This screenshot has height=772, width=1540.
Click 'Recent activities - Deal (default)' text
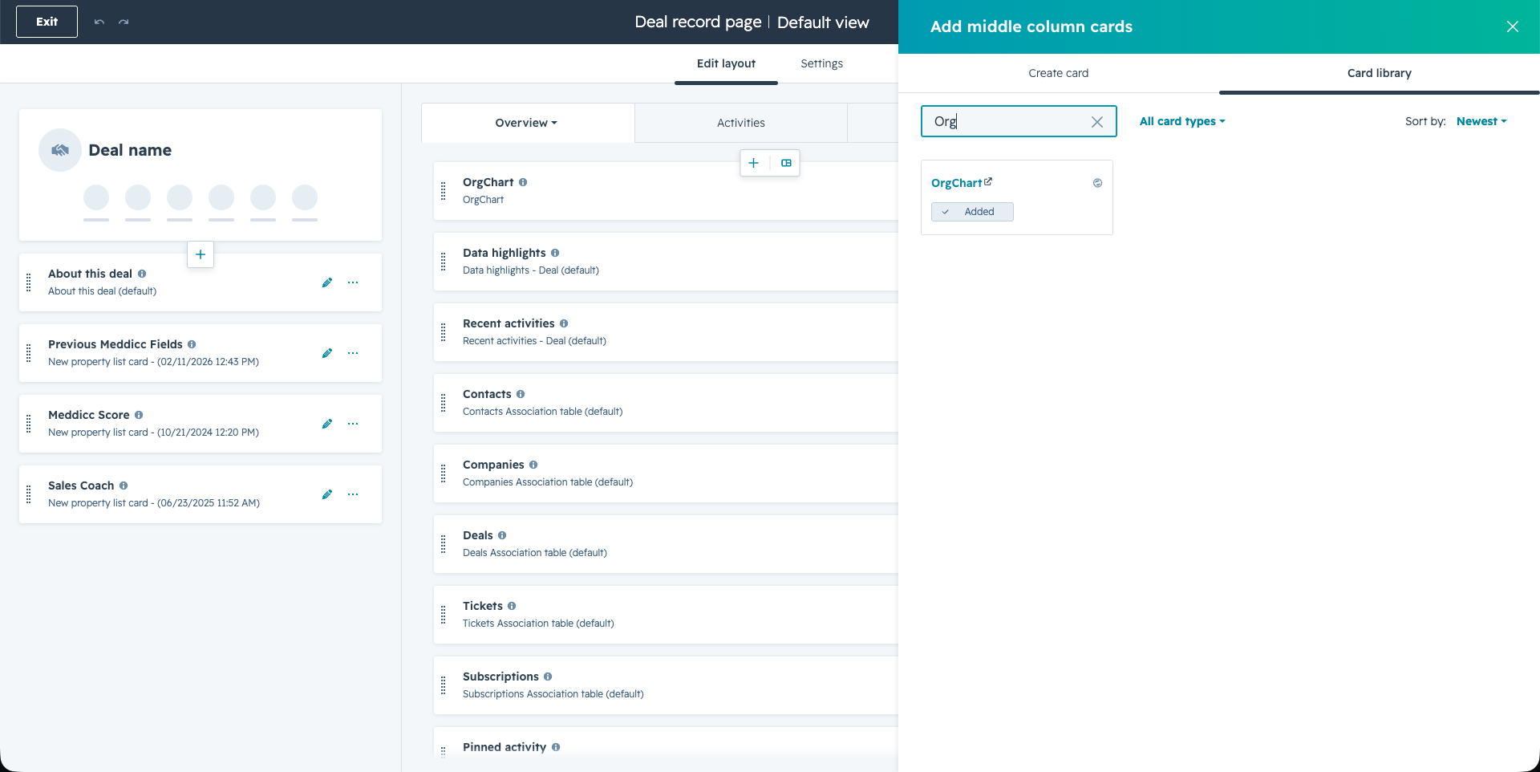pyautogui.click(x=534, y=341)
